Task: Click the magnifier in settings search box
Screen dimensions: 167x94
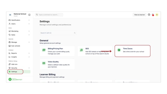Action: (x=75, y=33)
